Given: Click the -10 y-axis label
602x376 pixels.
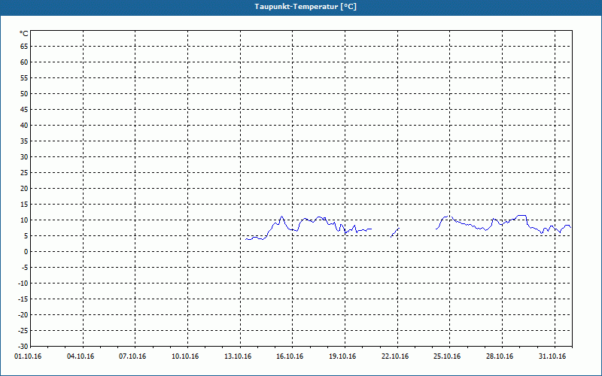Looking at the screenshot, I should [x=23, y=284].
